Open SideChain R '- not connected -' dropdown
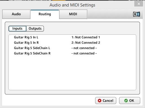This screenshot has height=108, width=145. [84, 53]
